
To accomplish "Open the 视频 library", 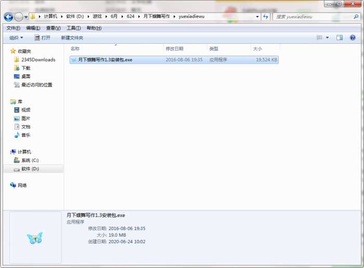I will pos(26,110).
